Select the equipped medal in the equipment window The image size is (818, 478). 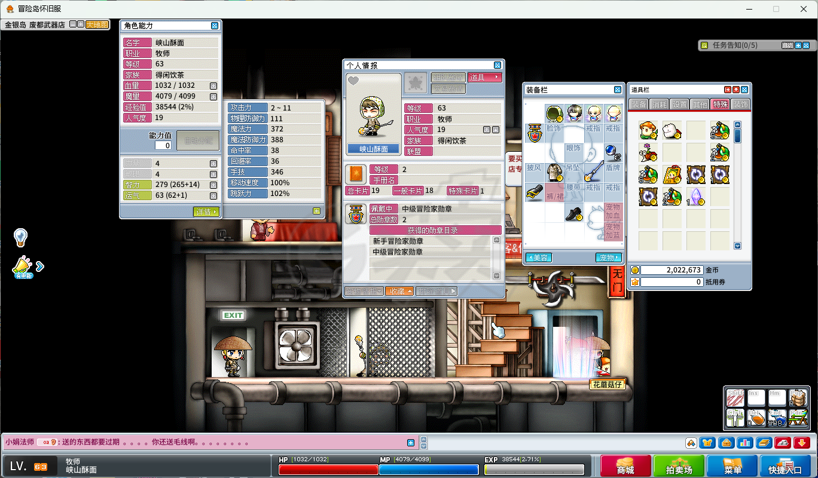click(535, 133)
